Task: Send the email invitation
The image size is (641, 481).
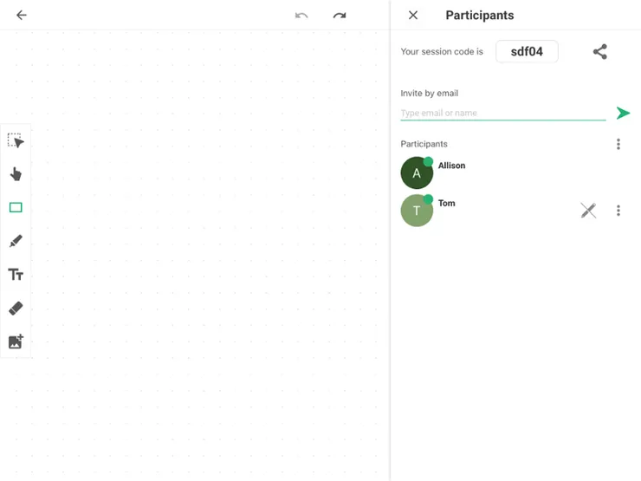Action: click(623, 114)
